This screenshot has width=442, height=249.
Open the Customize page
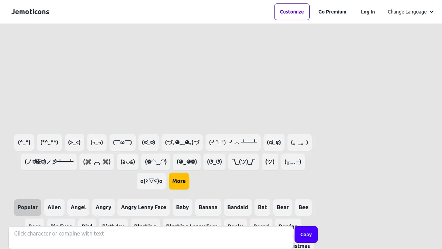coord(292,12)
